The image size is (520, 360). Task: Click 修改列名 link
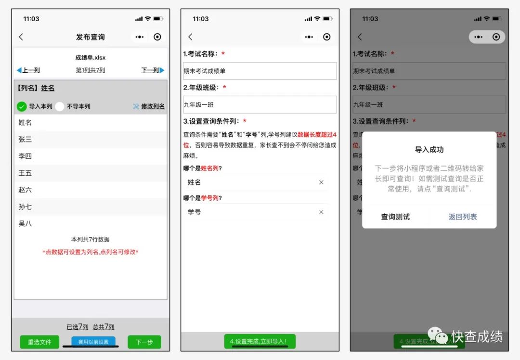coord(153,106)
